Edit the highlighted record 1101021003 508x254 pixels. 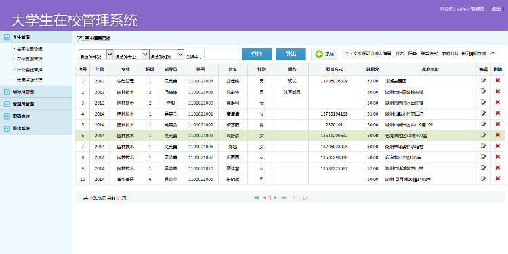point(484,135)
